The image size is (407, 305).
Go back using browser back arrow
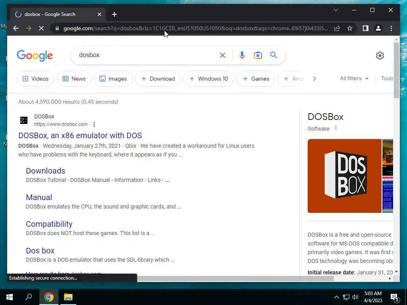(x=16, y=28)
